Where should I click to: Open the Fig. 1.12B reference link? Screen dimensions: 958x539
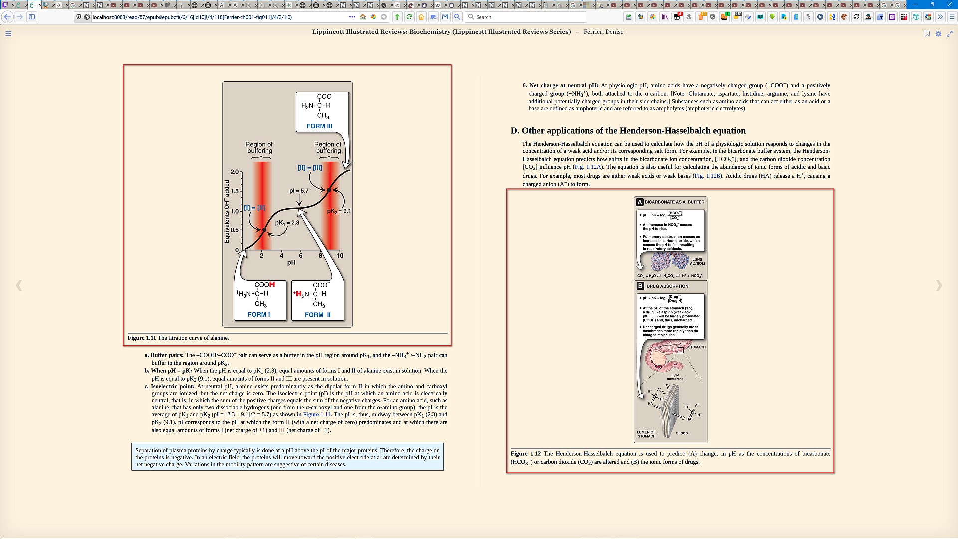[708, 176]
